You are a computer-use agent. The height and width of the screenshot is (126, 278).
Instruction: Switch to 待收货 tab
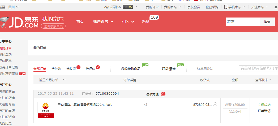click(71, 69)
